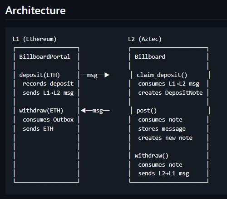Click withdraw(ETH) function text
Viewport: 227px width, 199px height.
coord(41,111)
